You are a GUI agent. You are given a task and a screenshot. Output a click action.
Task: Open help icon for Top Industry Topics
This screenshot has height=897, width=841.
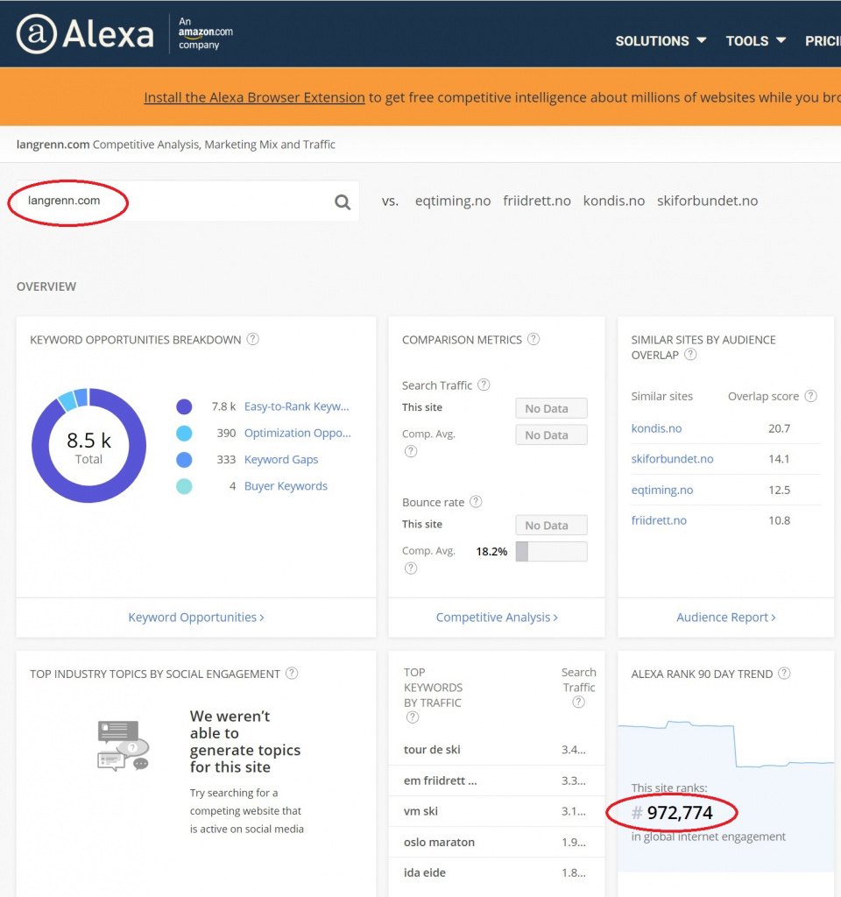coord(292,674)
